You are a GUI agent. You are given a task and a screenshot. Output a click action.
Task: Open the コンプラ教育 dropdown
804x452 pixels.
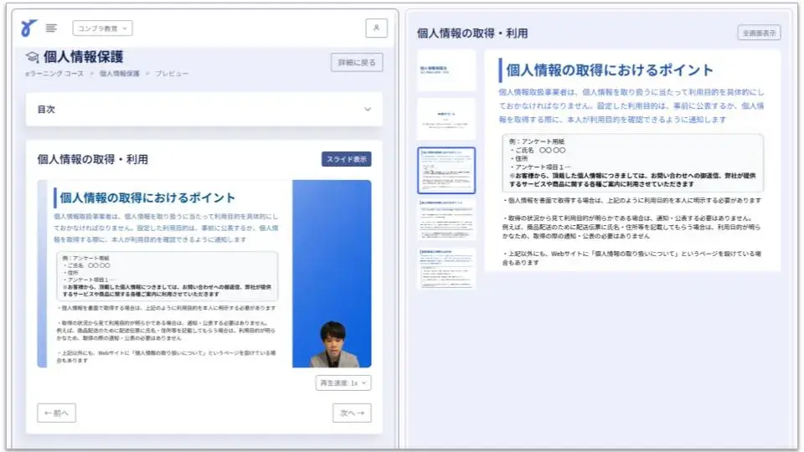tap(102, 28)
